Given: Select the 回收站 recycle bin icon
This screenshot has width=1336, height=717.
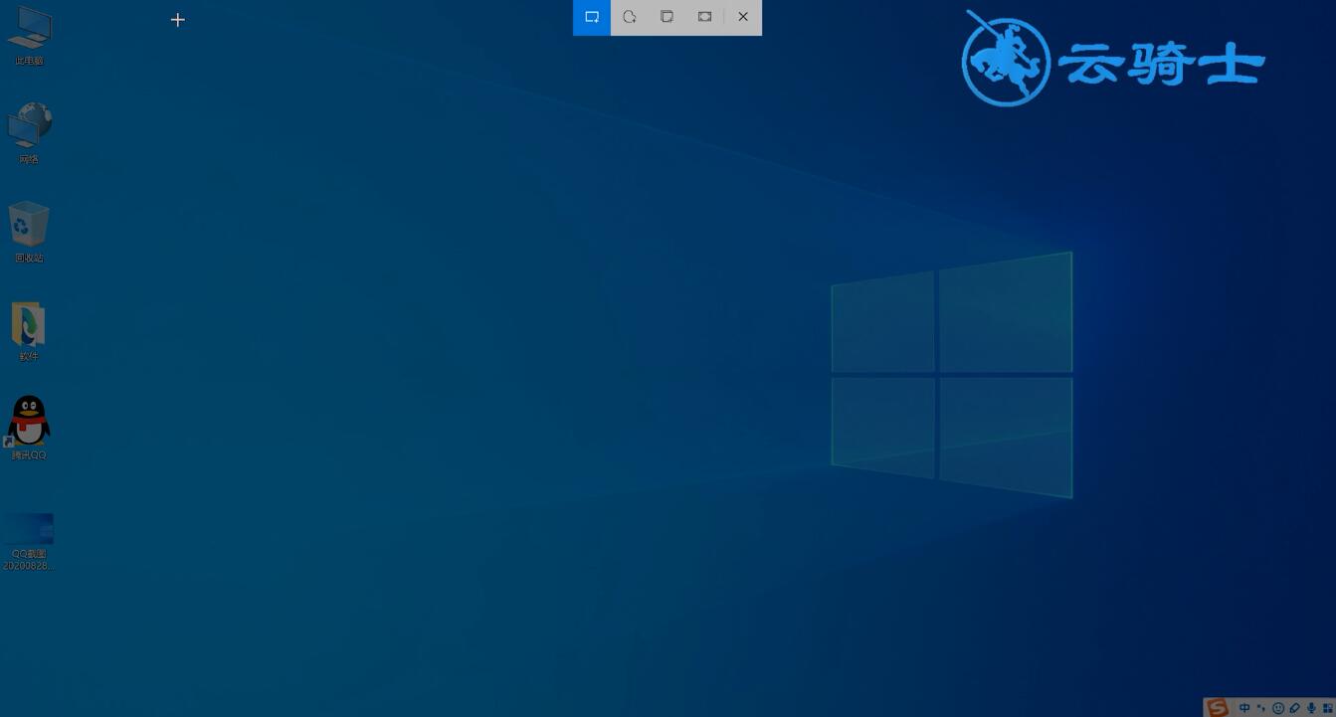Looking at the screenshot, I should pyautogui.click(x=29, y=232).
